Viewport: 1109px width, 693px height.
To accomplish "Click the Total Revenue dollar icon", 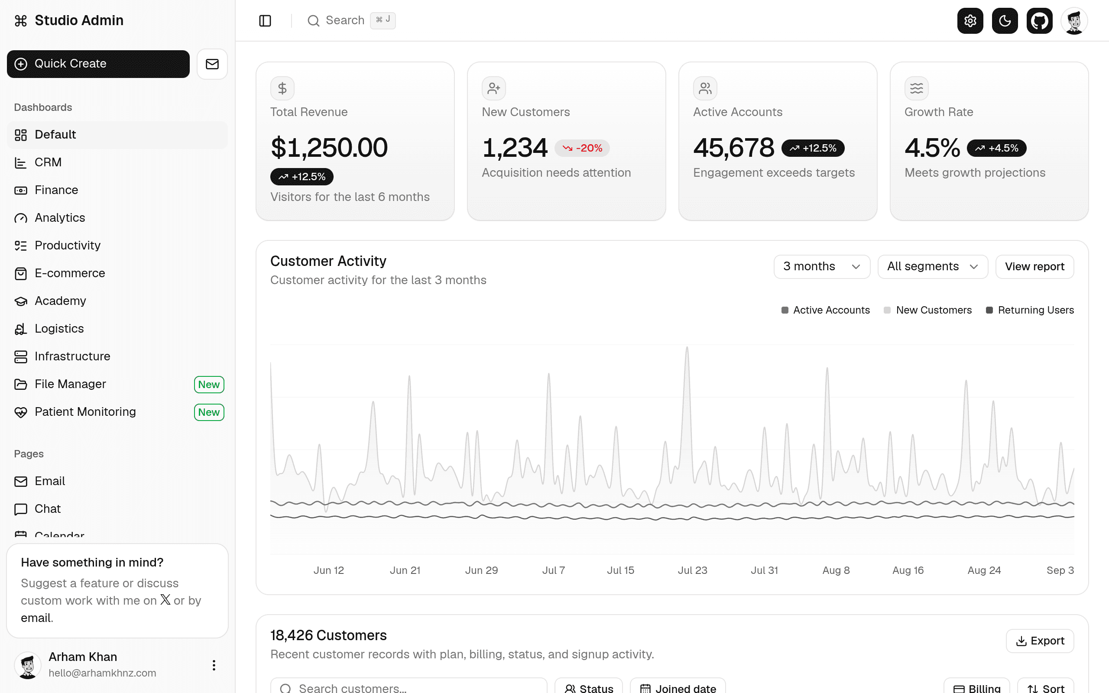I will 282,88.
